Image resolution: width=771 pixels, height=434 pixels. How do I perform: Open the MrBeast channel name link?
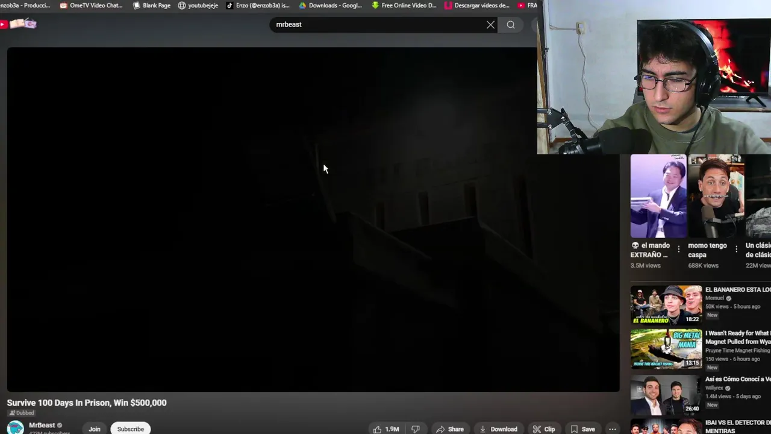point(42,426)
